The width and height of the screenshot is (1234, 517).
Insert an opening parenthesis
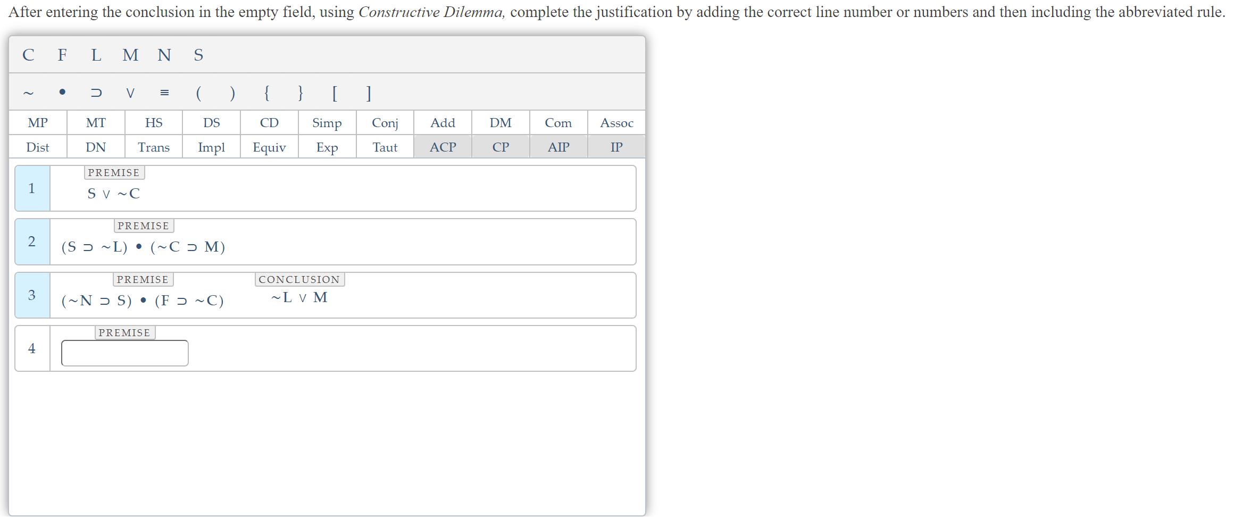198,94
